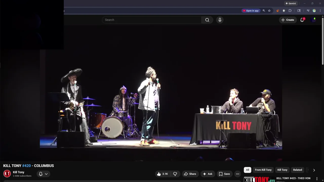324x182 pixels.
Task: Save the video to a playlist
Action: coord(224,174)
